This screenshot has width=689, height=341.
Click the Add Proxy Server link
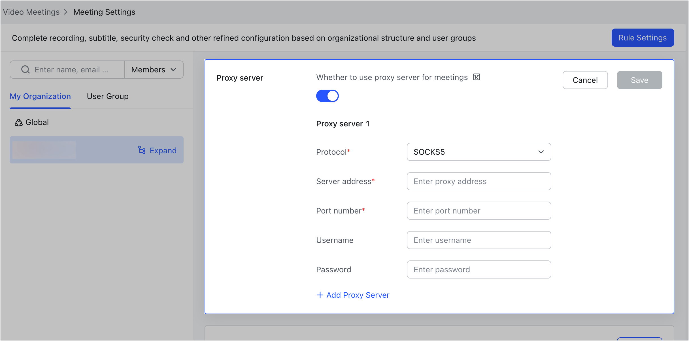pyautogui.click(x=353, y=295)
